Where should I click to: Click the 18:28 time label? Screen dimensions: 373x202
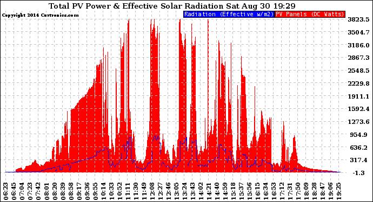pyautogui.click(x=314, y=191)
